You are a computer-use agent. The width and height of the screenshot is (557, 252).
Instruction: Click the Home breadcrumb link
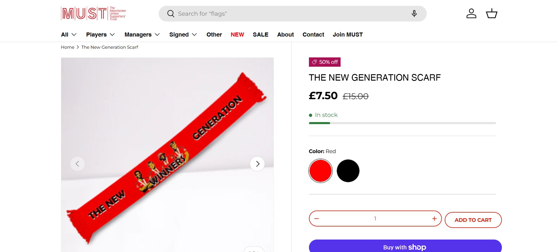68,47
